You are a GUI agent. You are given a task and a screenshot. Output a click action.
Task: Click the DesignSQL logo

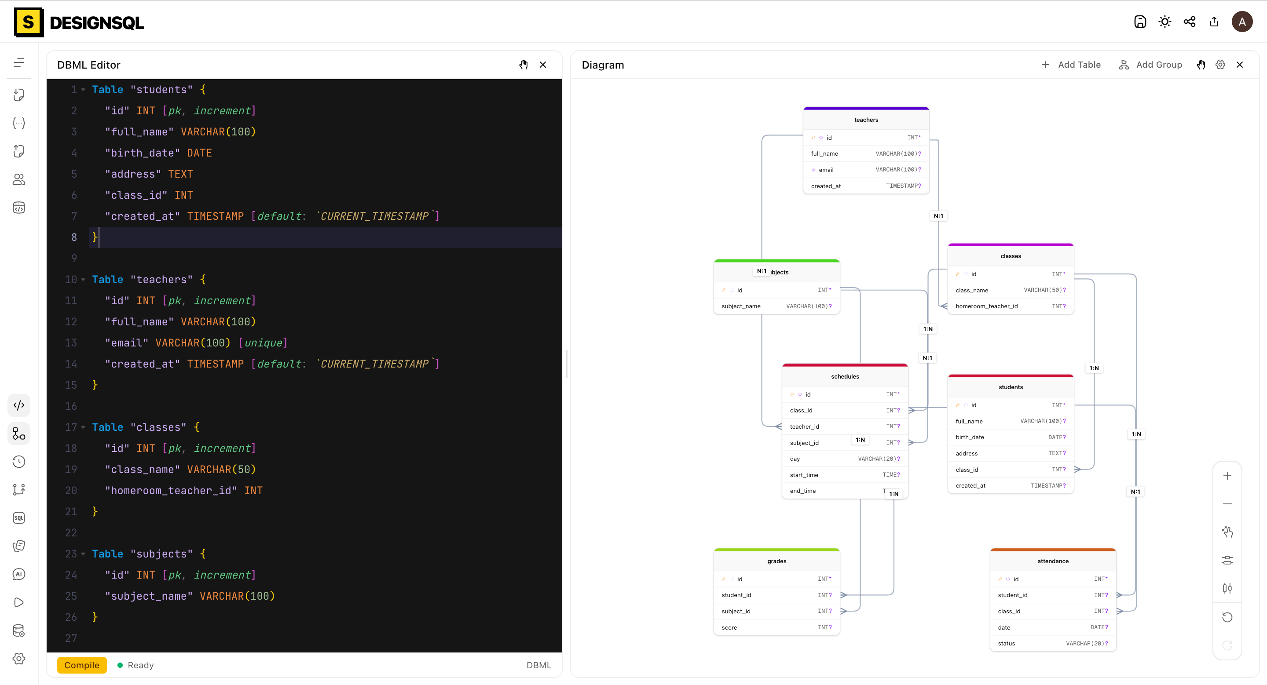(79, 22)
